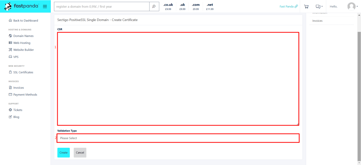This screenshot has height=165, width=361.
Task: Go Back to Dashboard
Action: pyautogui.click(x=25, y=21)
